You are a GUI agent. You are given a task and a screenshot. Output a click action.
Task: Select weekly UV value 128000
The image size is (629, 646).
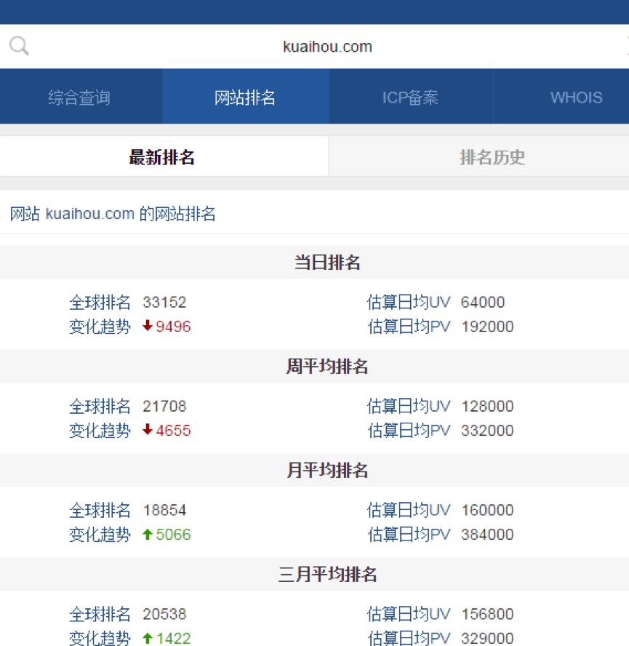(x=487, y=406)
